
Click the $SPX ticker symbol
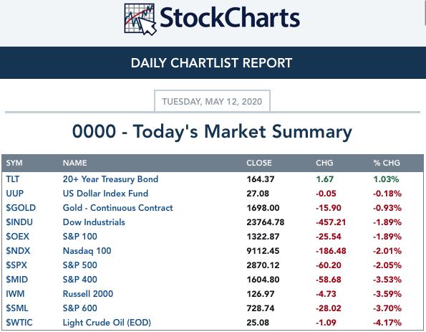[16, 265]
